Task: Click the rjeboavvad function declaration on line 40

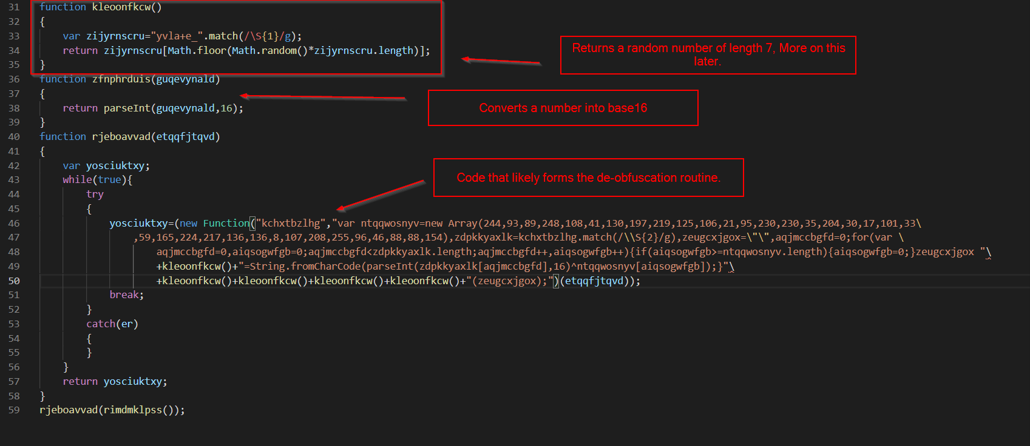Action: (x=121, y=136)
